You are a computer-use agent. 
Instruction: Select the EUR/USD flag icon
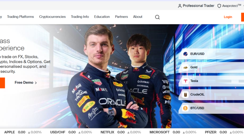185,54
